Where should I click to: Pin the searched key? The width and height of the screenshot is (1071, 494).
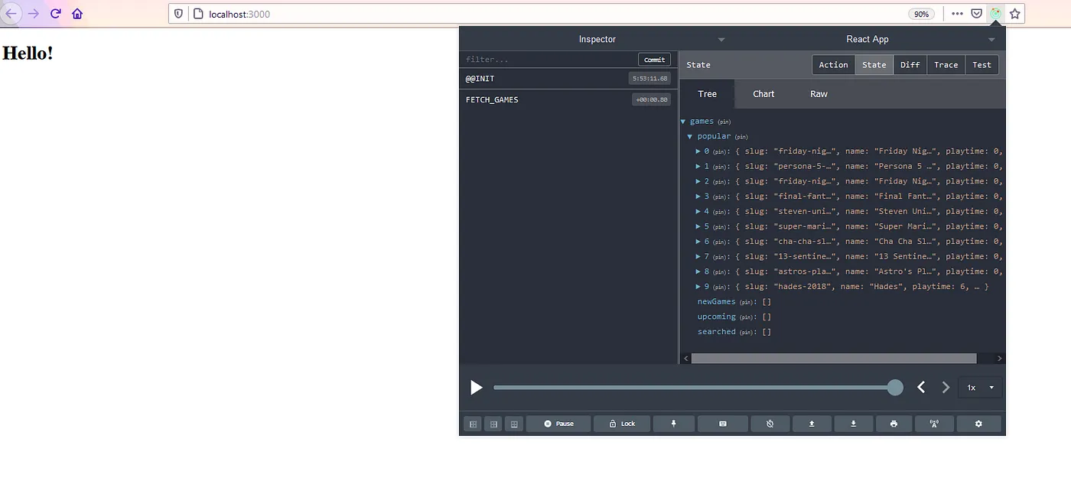click(x=747, y=332)
